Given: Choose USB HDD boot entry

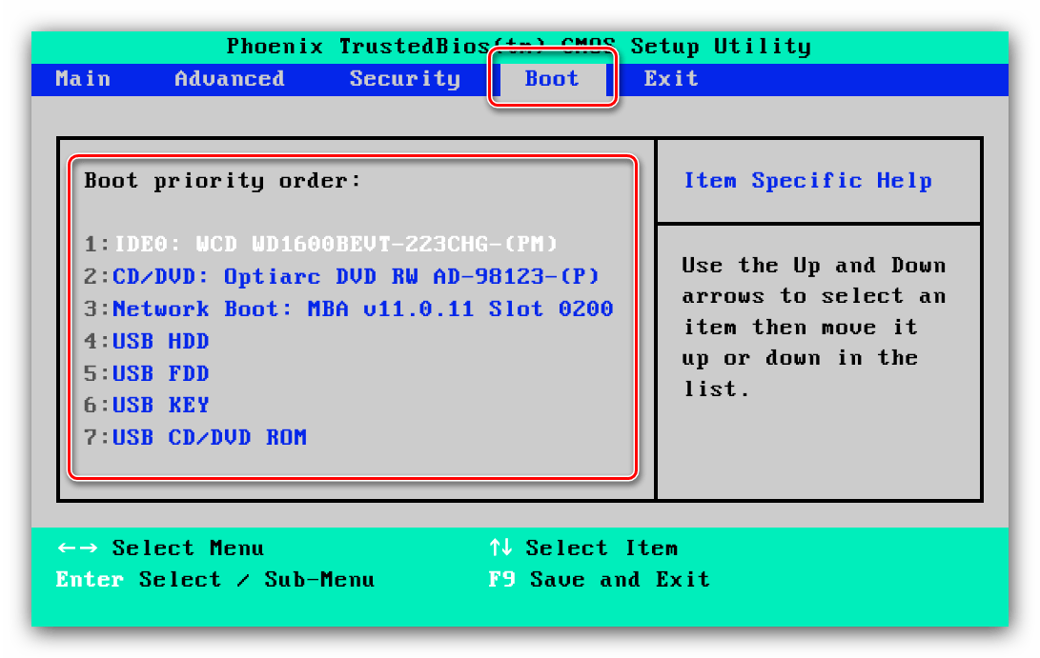Looking at the screenshot, I should [147, 341].
